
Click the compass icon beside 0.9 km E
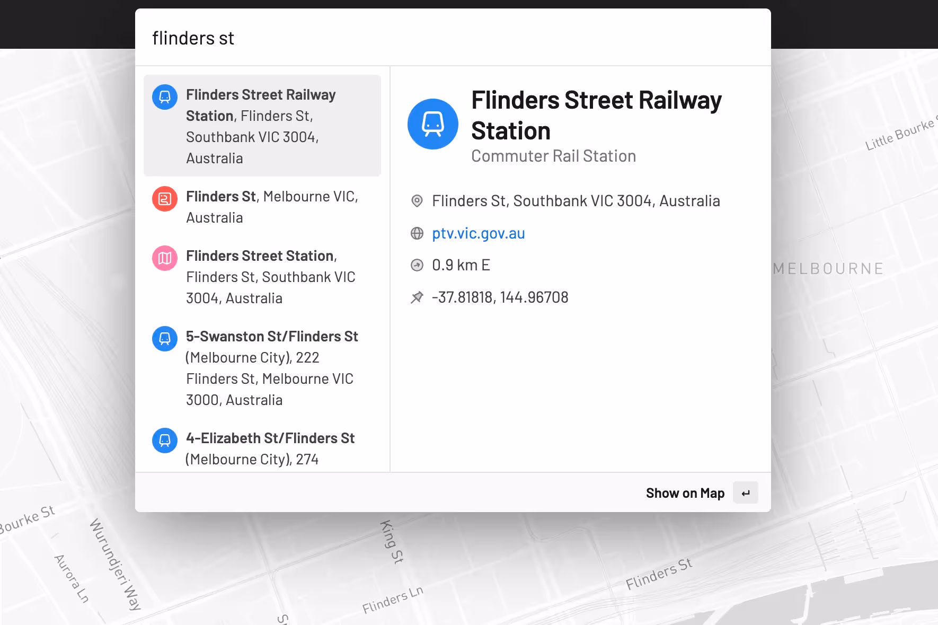click(x=417, y=265)
